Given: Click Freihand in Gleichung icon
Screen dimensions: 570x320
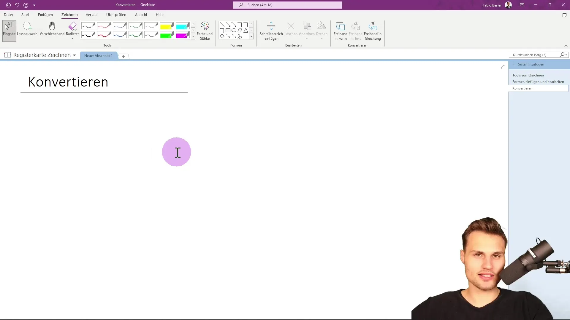Looking at the screenshot, I should (x=373, y=26).
